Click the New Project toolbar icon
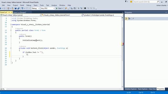 [8, 8]
